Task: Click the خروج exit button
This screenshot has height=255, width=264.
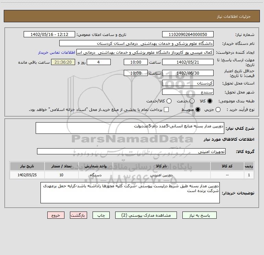Action: [56, 215]
